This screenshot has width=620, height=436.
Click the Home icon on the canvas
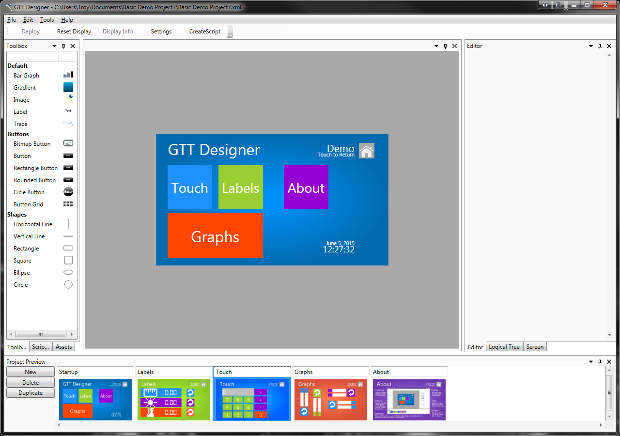367,151
